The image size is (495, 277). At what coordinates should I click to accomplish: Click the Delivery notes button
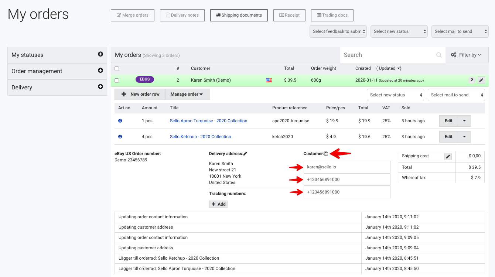[x=182, y=15]
